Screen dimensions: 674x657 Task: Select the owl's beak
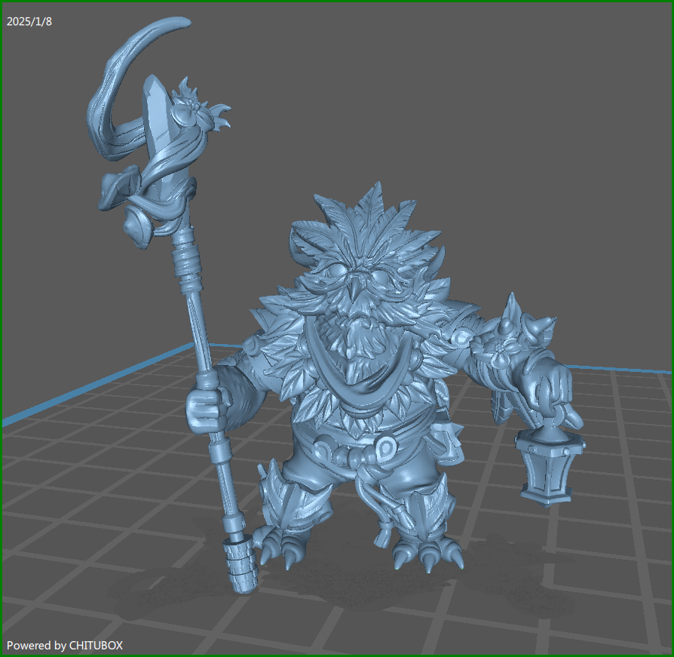click(351, 289)
